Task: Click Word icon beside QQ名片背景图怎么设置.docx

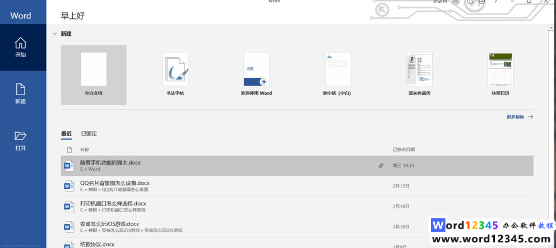Action: 69,186
